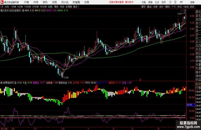Viewport: 201px width, 130px height.
Task: Click the +自选 add to watchlist button
Action: pyautogui.click(x=186, y=7)
